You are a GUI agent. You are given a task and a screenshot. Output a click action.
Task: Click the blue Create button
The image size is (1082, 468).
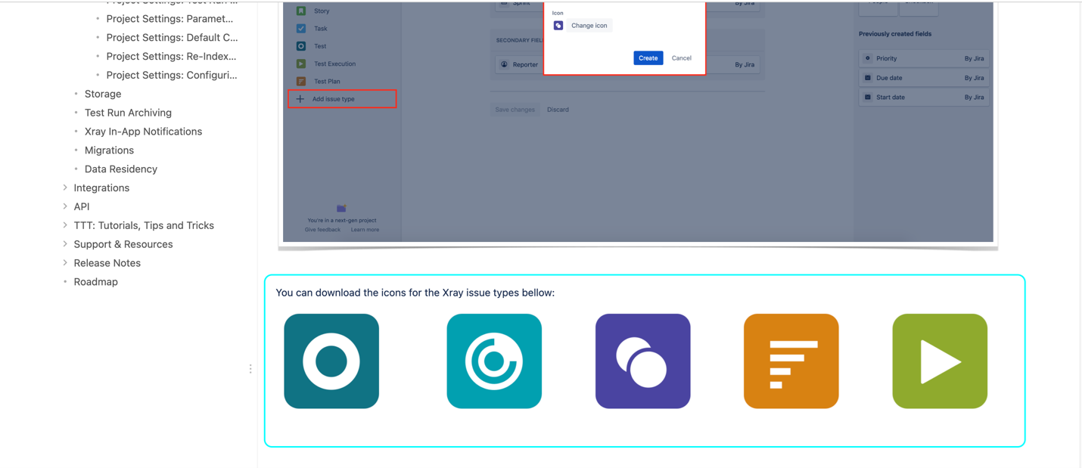tap(648, 58)
